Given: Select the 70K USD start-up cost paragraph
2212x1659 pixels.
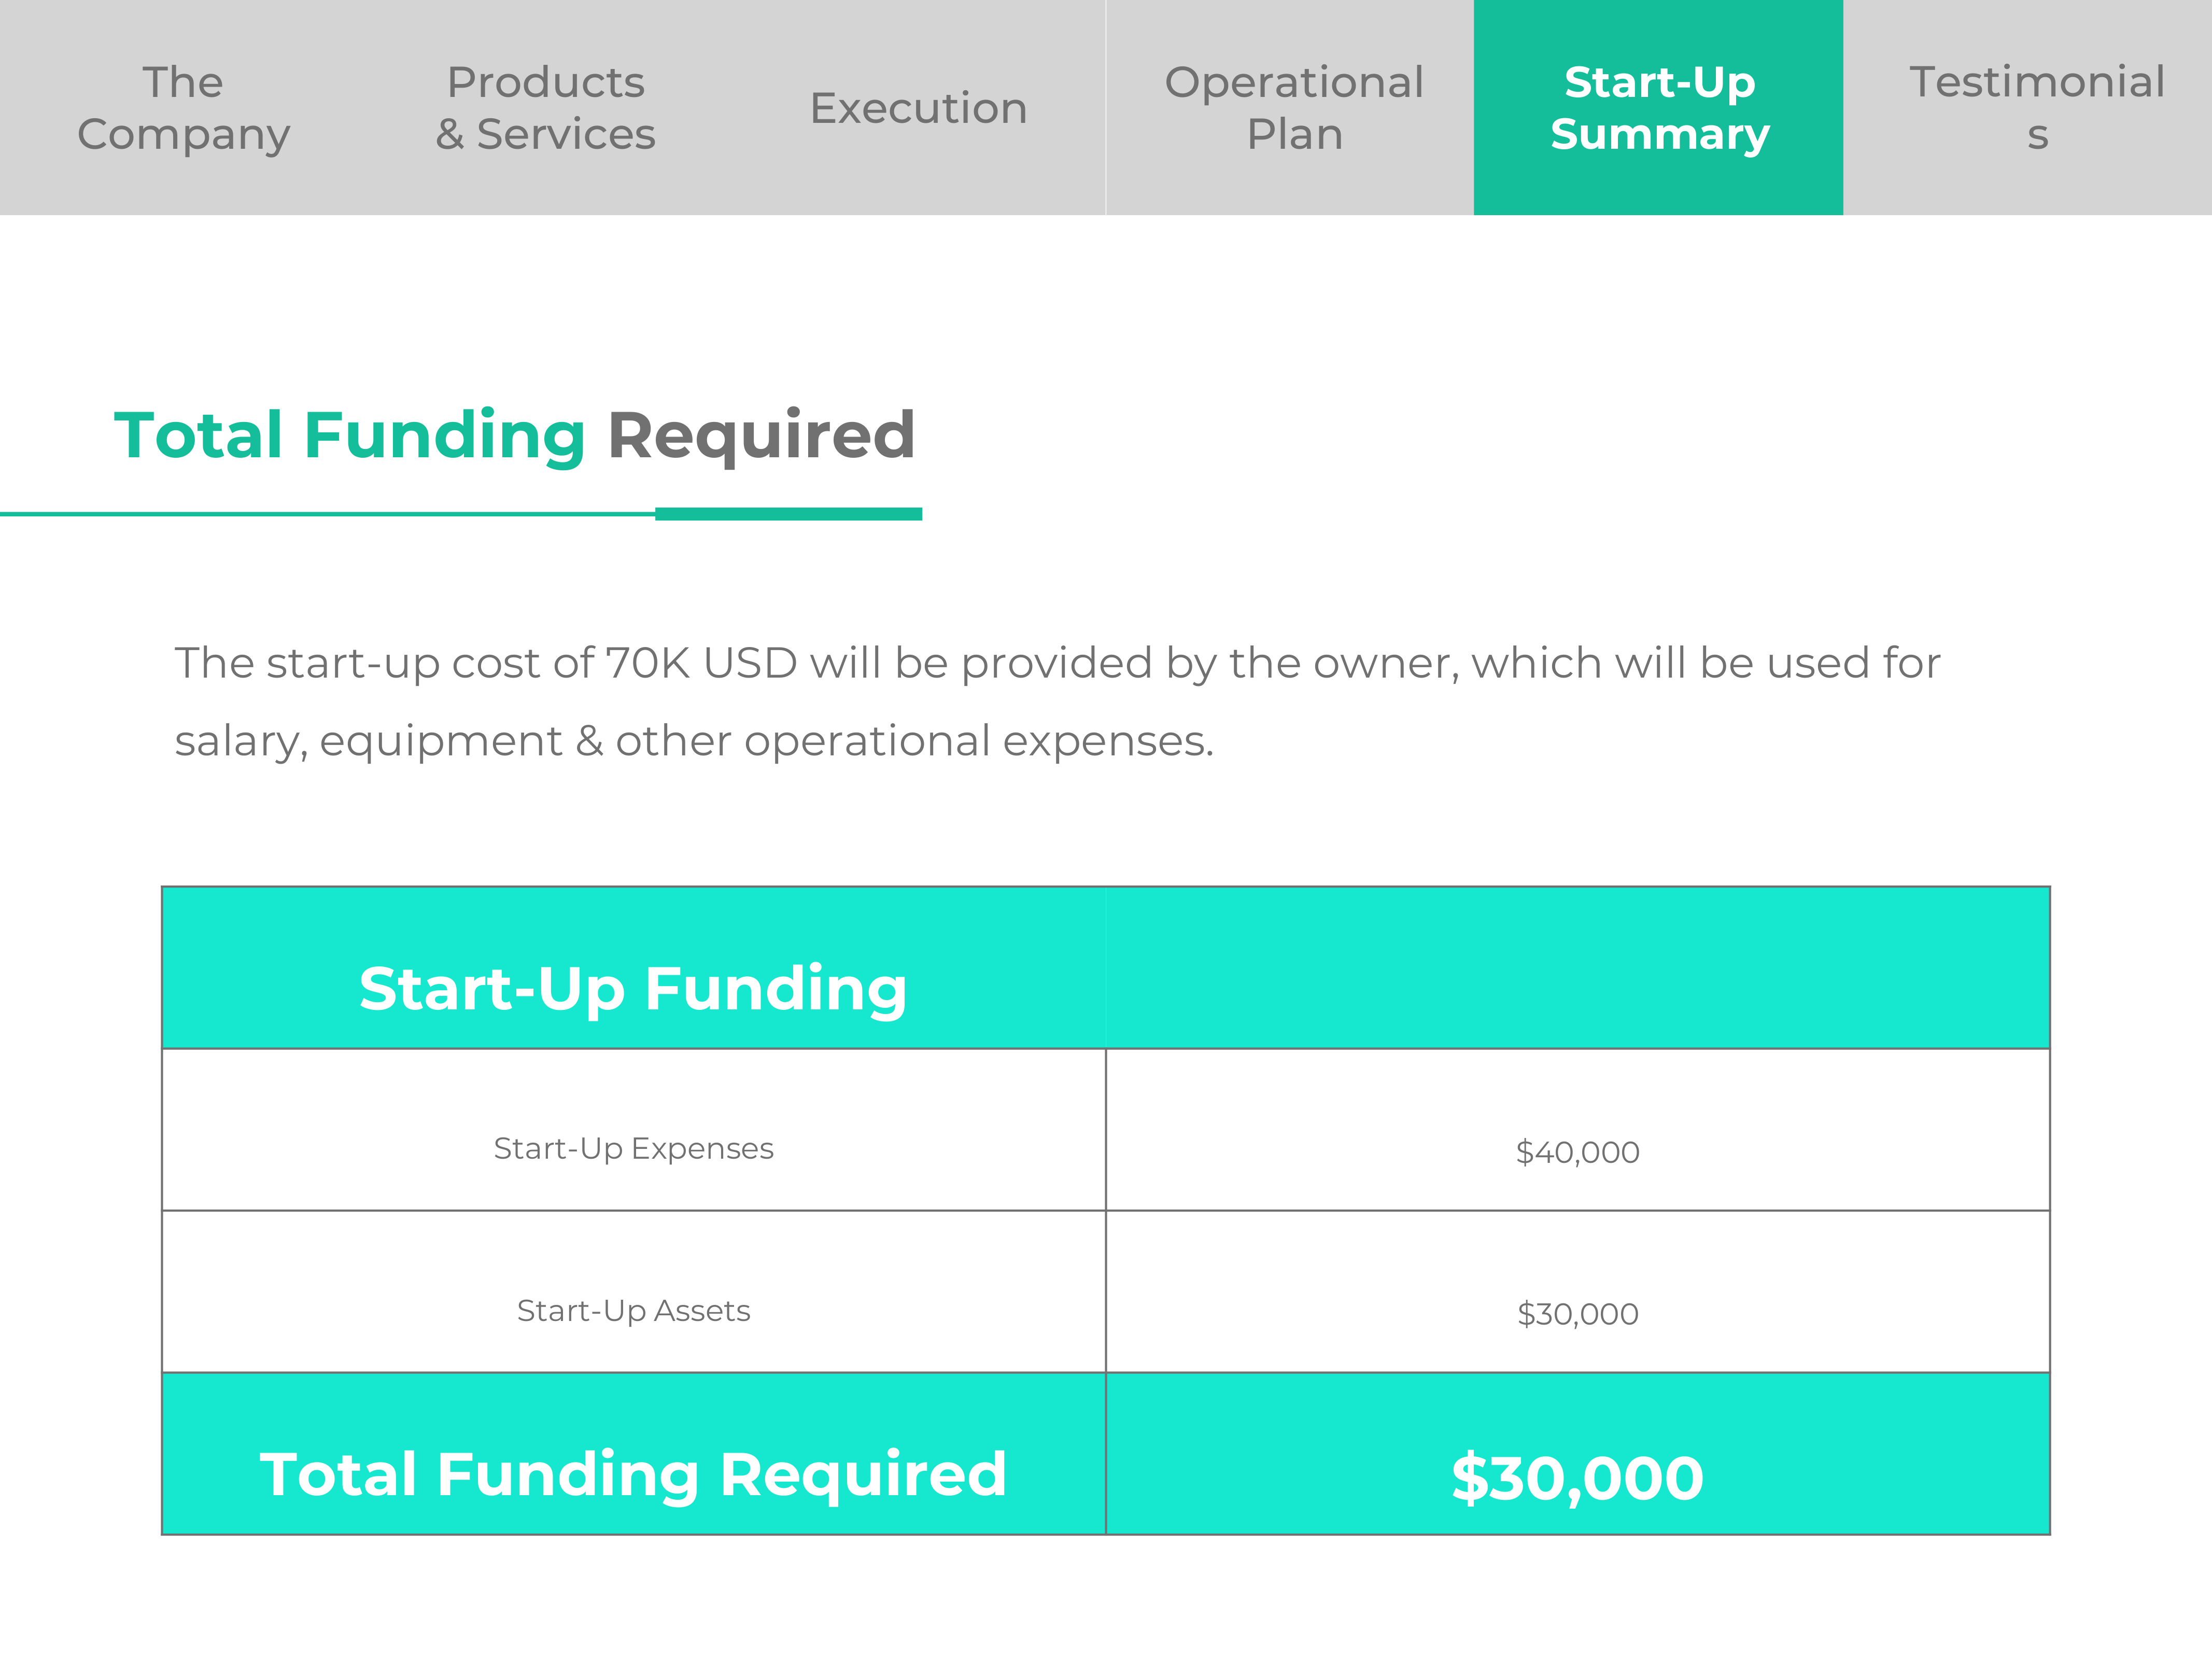Looking at the screenshot, I should pos(1058,702).
